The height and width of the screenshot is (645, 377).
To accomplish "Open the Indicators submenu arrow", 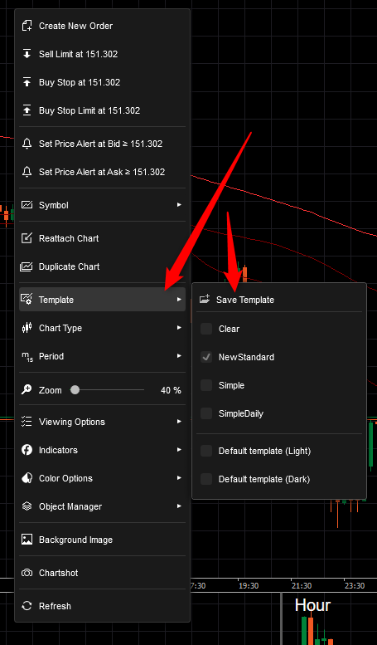I will pos(179,450).
